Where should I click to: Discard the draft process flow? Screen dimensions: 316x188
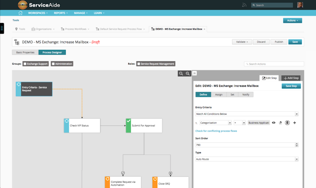pyautogui.click(x=261, y=42)
